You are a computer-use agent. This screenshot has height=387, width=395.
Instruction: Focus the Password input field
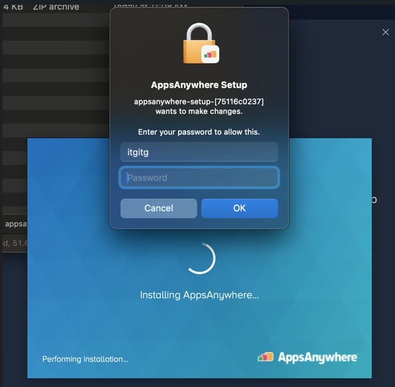[x=199, y=177]
